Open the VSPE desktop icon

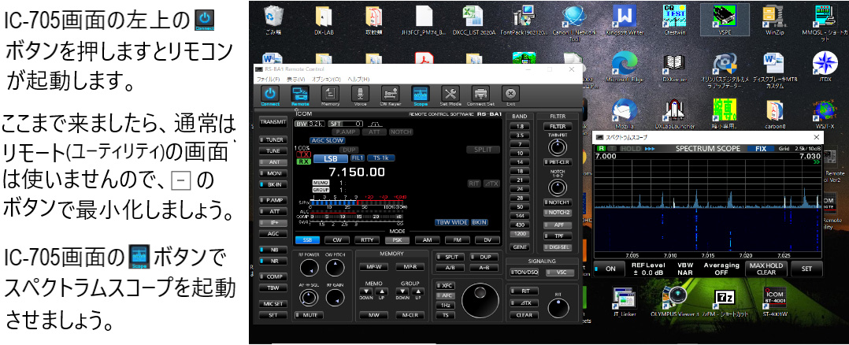point(724,19)
